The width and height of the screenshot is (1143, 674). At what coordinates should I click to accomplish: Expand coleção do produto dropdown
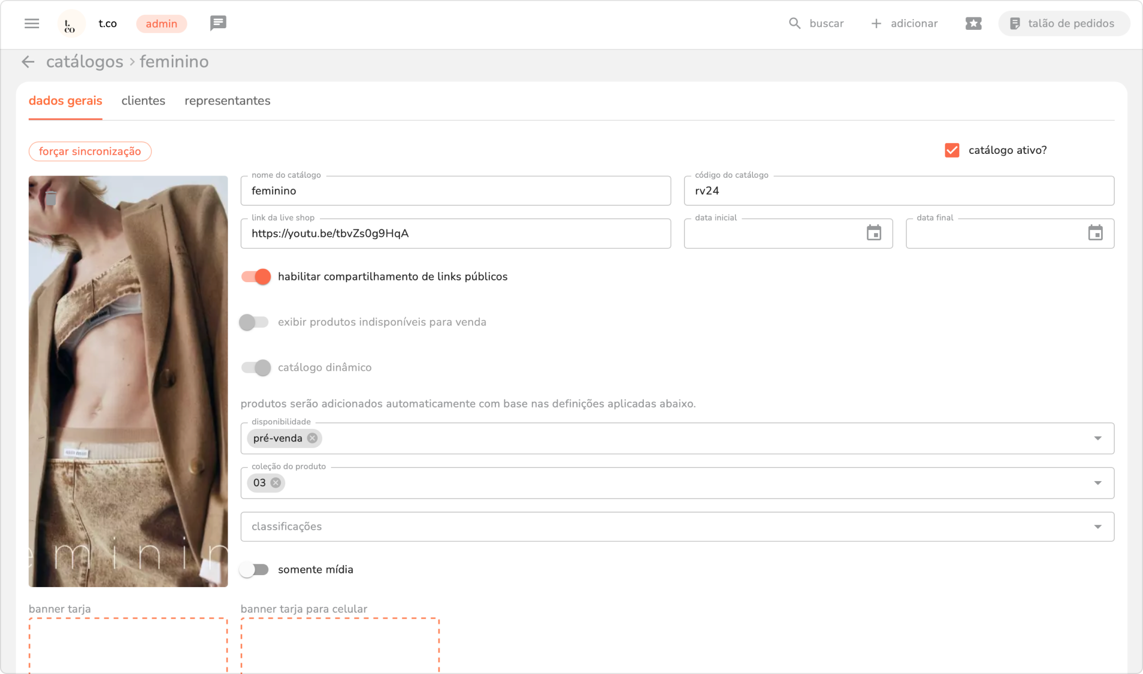coord(1097,483)
